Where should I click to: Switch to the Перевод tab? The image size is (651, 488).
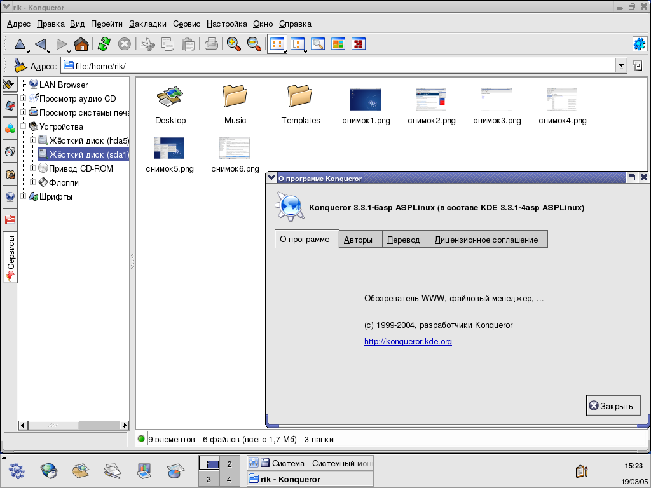coord(406,240)
